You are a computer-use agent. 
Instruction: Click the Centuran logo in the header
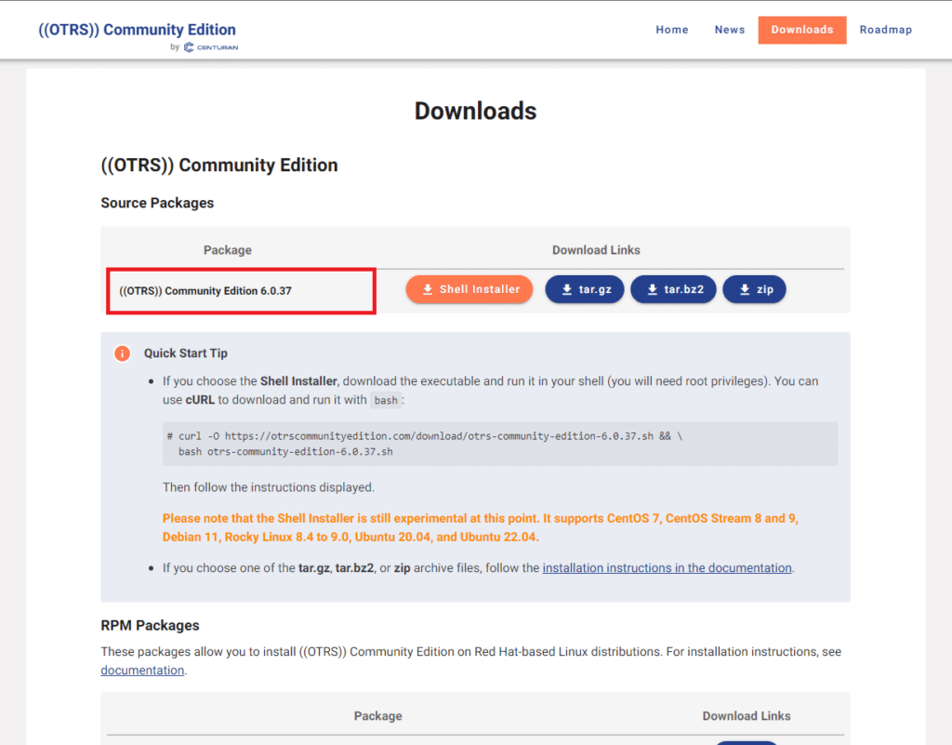point(211,47)
